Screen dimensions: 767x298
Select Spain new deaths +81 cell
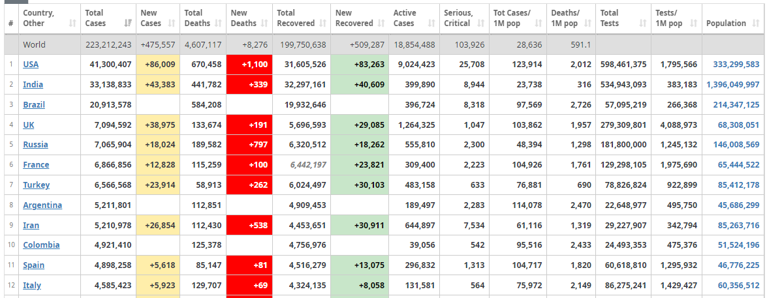pos(249,265)
